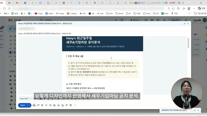This screenshot has width=207, height=116.
Task: Open the YTube bookmark
Action: click(x=38, y=13)
